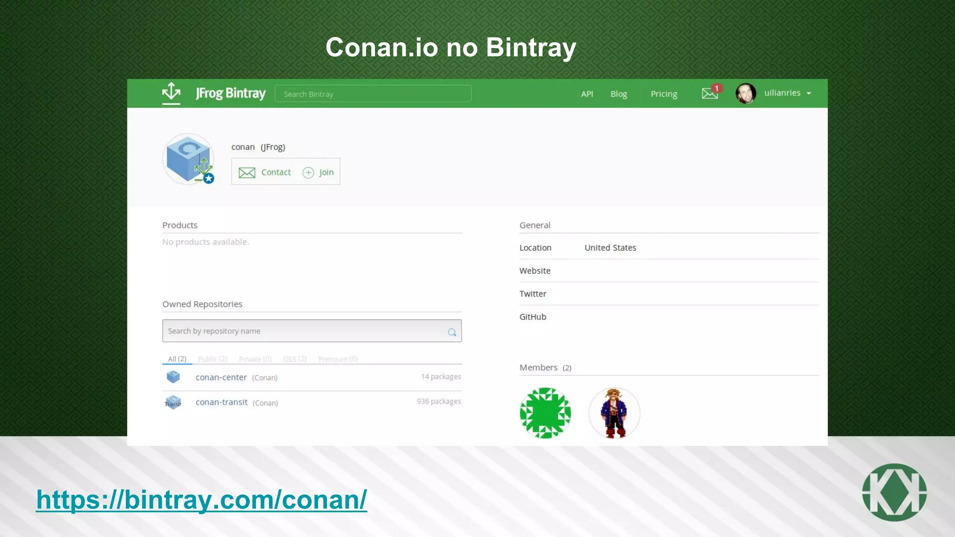Select the All (2) tab
The image size is (955, 537).
(x=177, y=359)
